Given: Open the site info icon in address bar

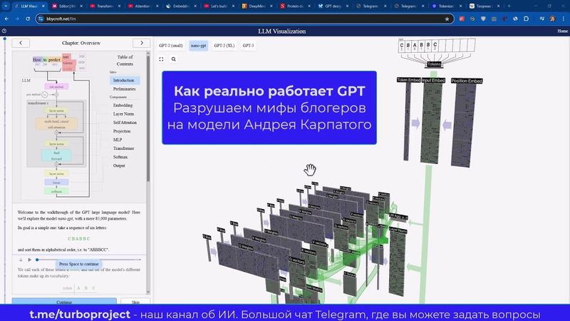Looking at the screenshot, I should pyautogui.click(x=41, y=19).
